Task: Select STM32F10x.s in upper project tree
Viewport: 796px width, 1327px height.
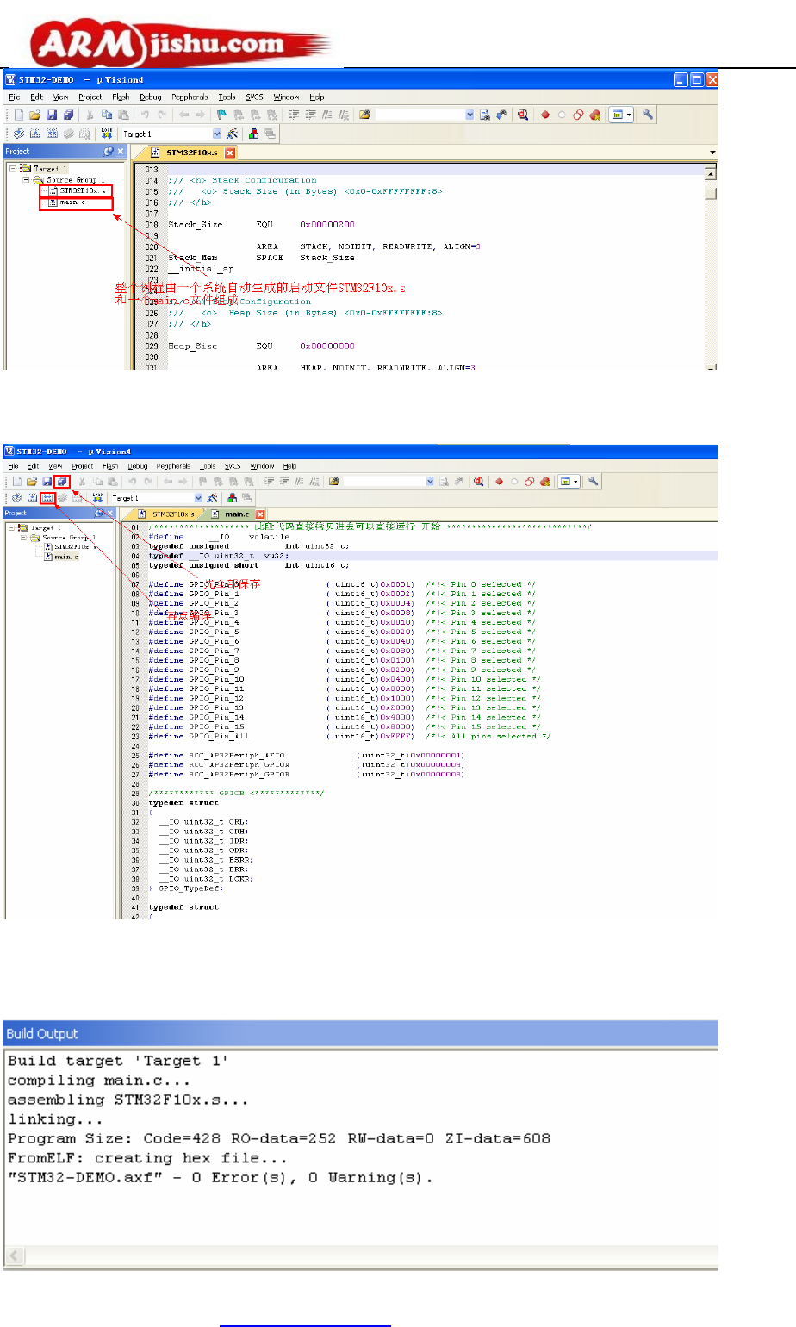Action: [x=78, y=191]
